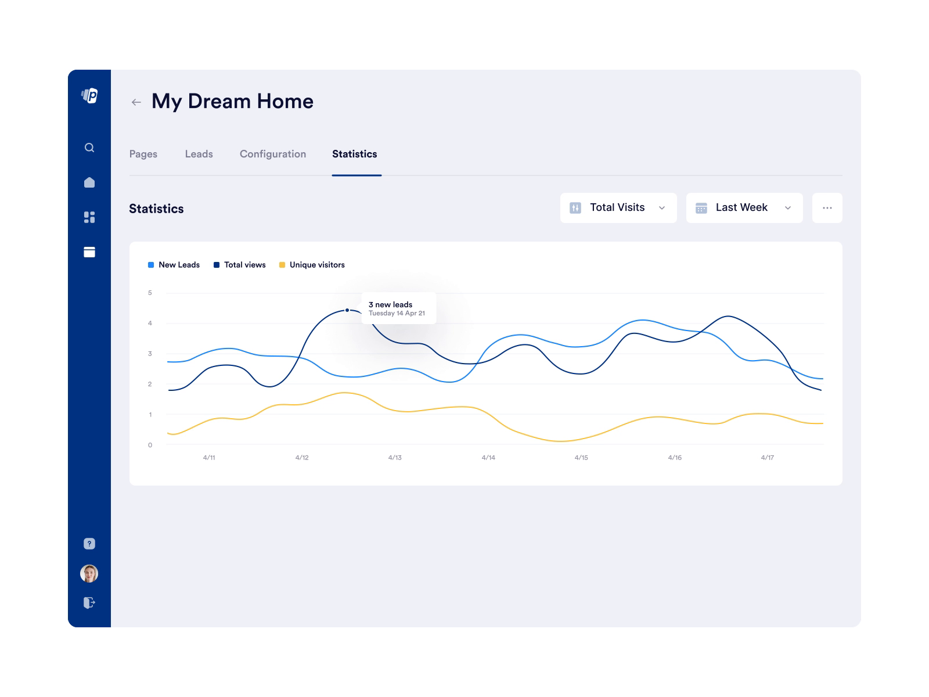This screenshot has height=697, width=929.
Task: Select the home icon in the sidebar
Action: point(89,182)
